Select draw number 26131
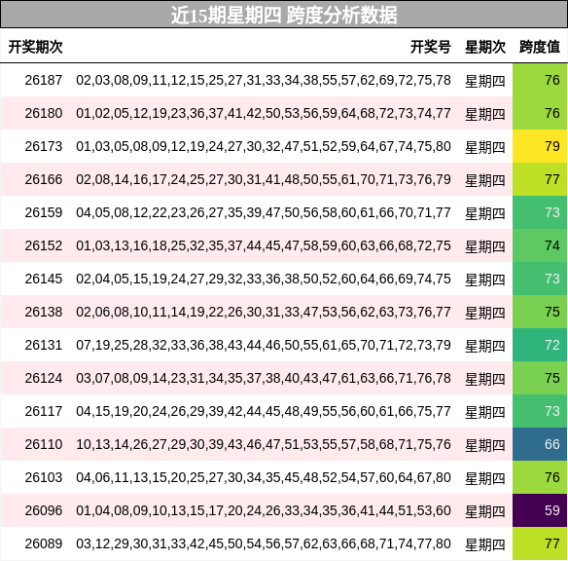The width and height of the screenshot is (568, 561). point(44,345)
